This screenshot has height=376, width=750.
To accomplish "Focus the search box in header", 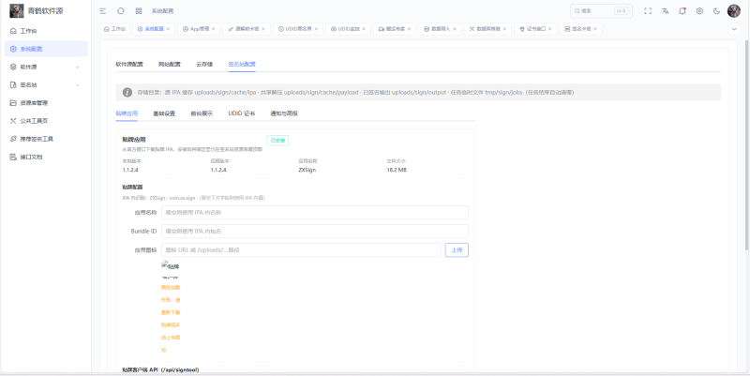I will pyautogui.click(x=601, y=11).
